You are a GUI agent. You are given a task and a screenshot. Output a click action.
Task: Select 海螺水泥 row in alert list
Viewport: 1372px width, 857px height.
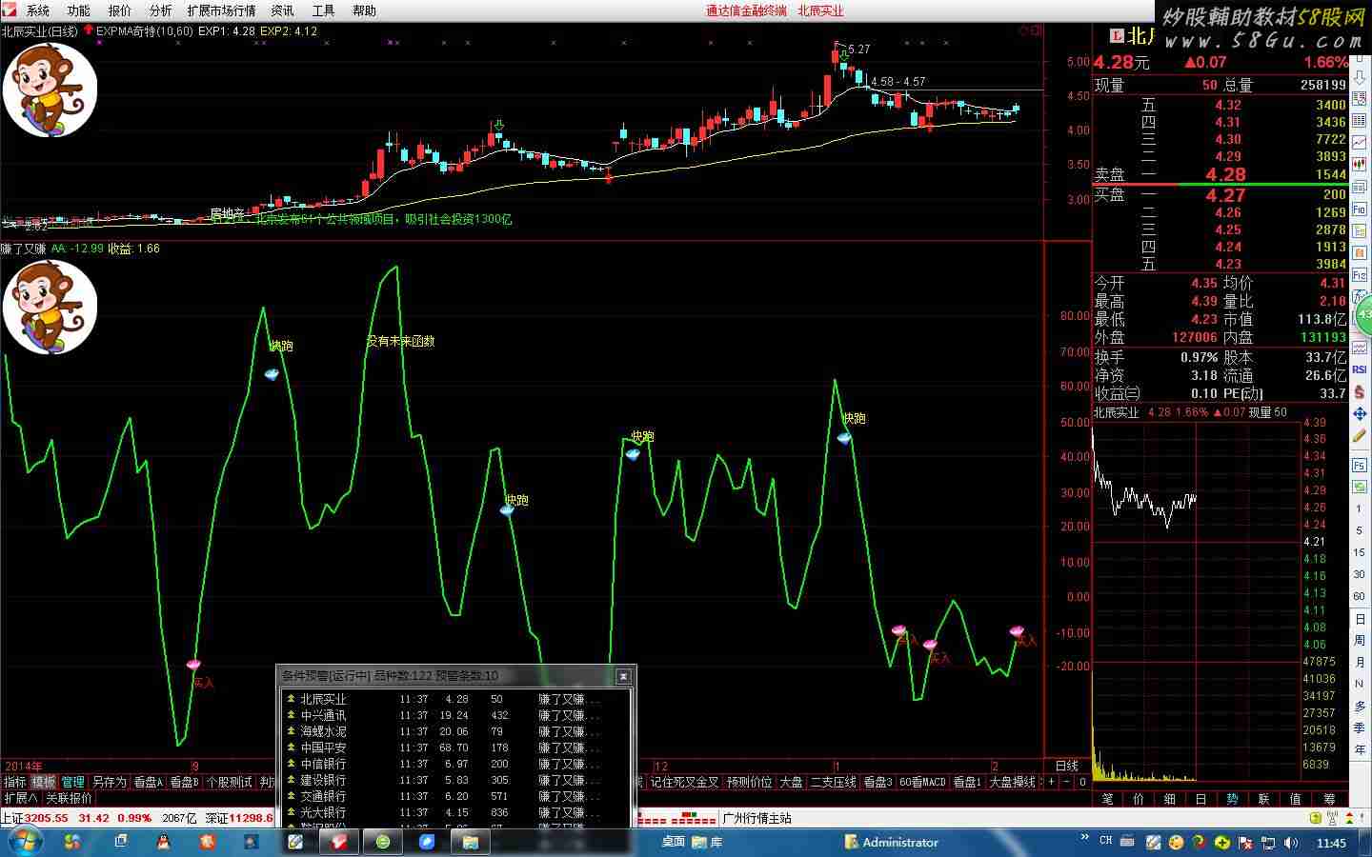pyautogui.click(x=455, y=731)
